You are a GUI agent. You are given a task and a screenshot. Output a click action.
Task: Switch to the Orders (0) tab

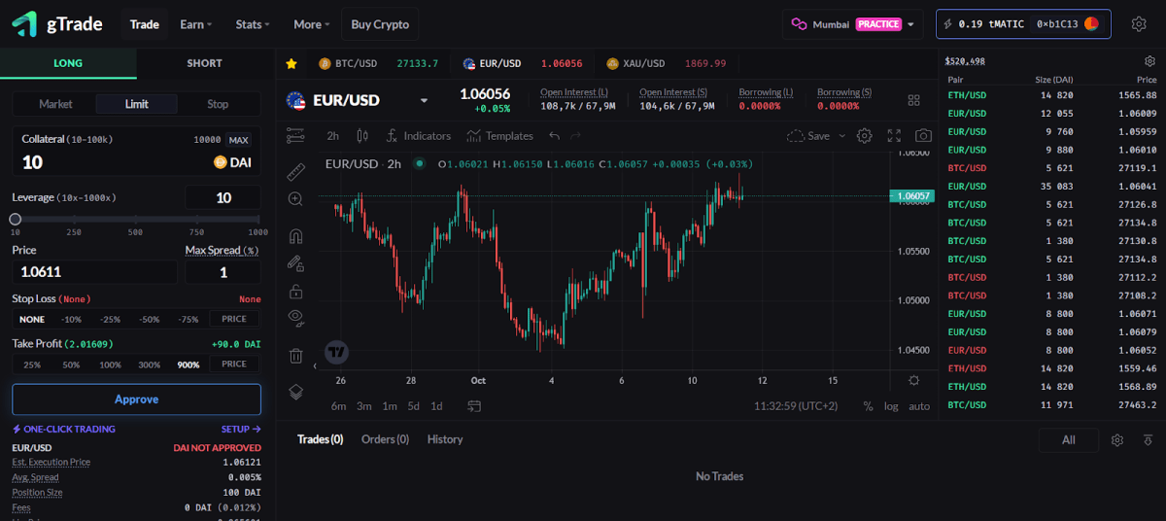(x=385, y=439)
